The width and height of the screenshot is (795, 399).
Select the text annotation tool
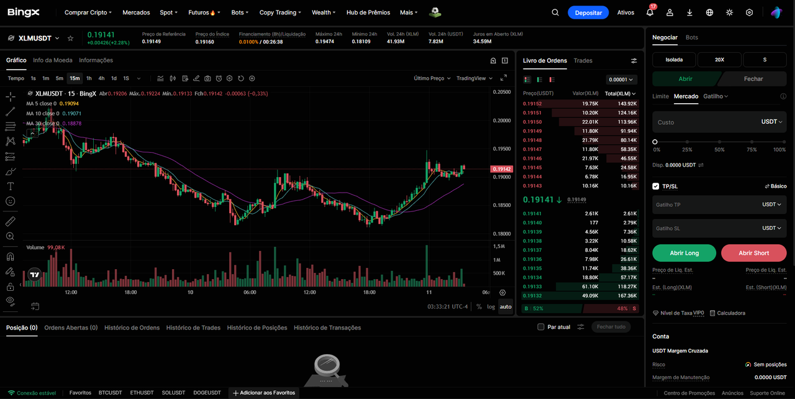(10, 186)
